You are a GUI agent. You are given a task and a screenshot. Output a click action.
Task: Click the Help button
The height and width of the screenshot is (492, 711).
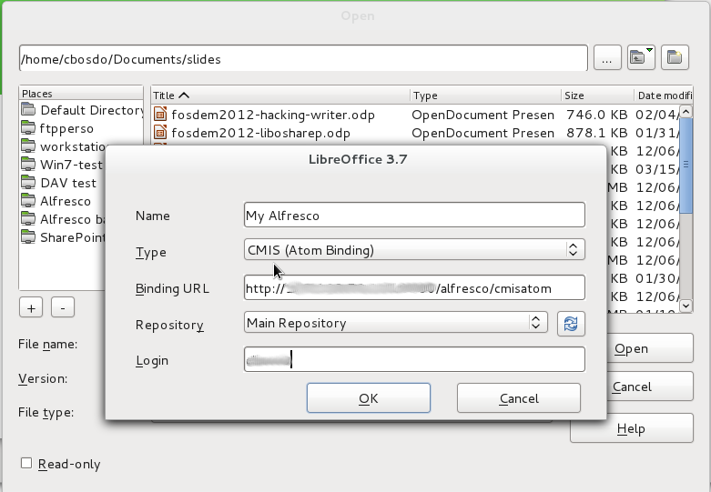coord(632,428)
